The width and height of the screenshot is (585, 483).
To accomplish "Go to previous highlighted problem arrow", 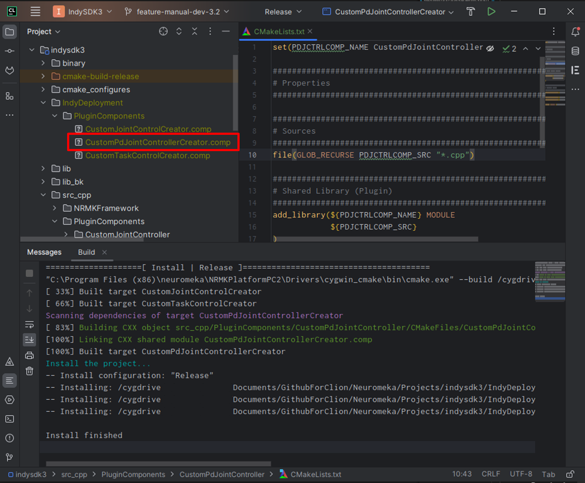I will [526, 49].
